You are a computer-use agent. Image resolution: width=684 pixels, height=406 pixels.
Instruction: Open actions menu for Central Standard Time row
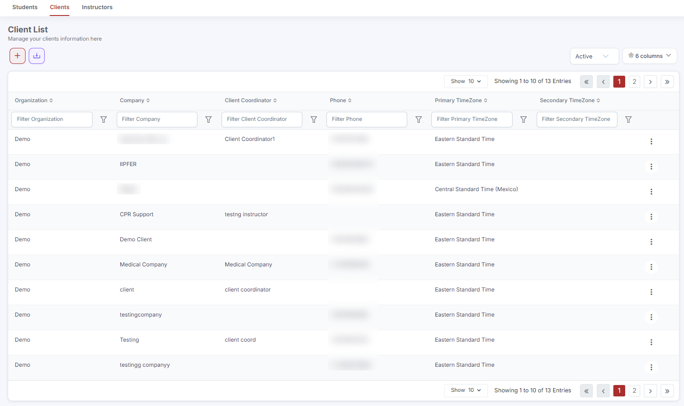point(651,192)
